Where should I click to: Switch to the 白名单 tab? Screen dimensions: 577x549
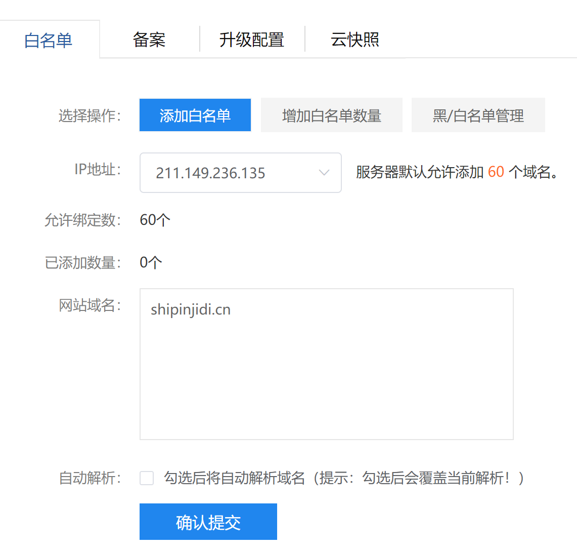[49, 40]
